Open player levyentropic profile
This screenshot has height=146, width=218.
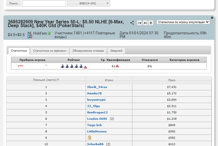[x=97, y=100]
